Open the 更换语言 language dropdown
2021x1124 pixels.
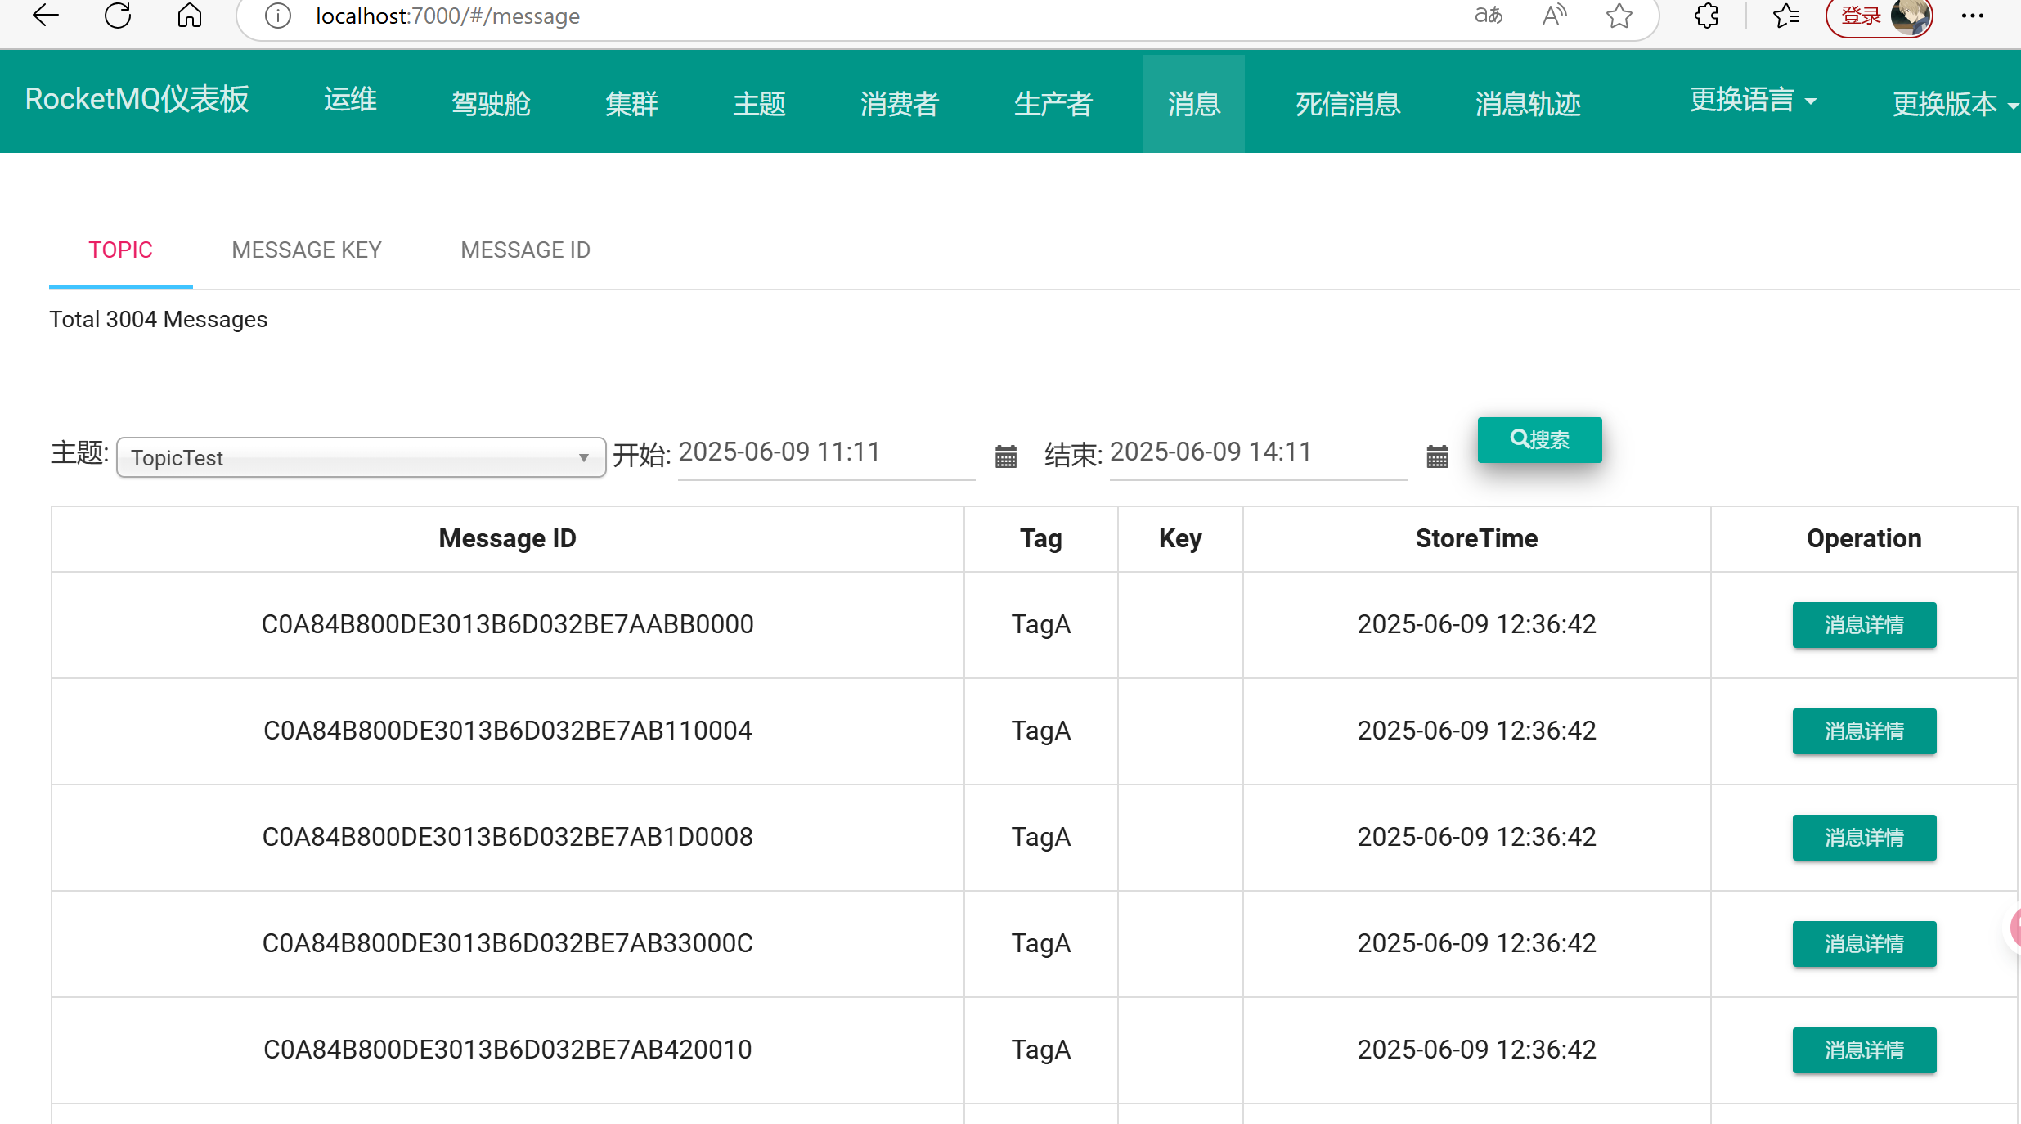pyautogui.click(x=1753, y=101)
